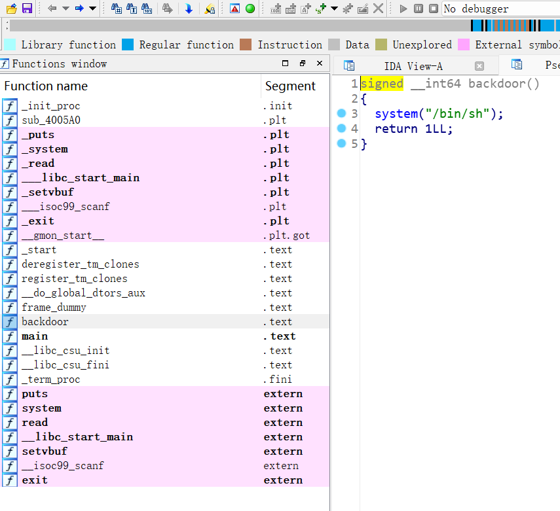Click the "A" string conversion icon
The image size is (560, 511).
[306, 9]
